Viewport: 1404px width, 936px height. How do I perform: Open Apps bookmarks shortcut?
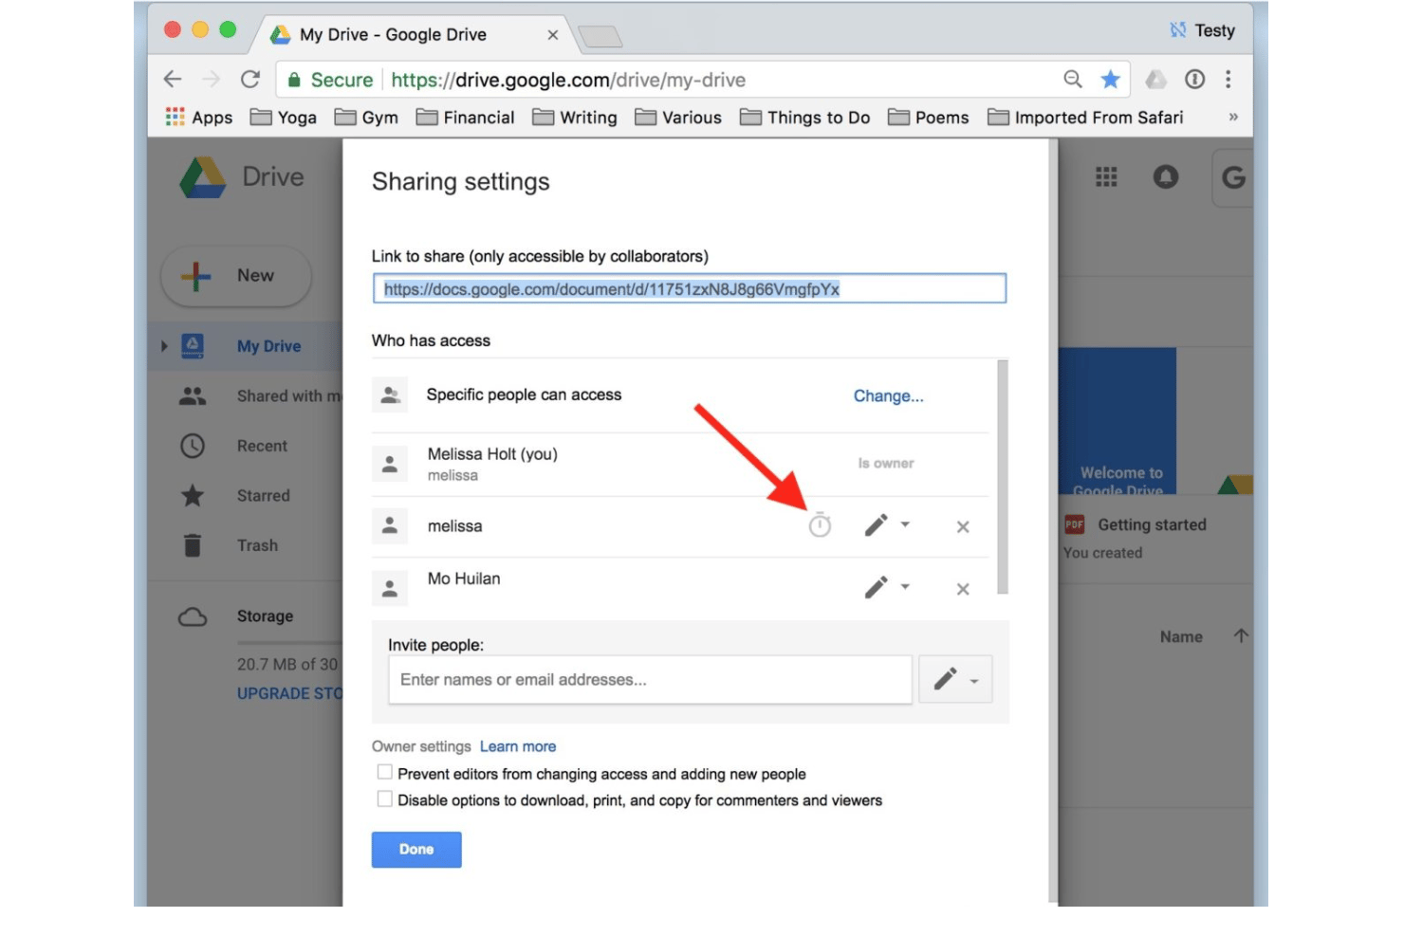199,117
